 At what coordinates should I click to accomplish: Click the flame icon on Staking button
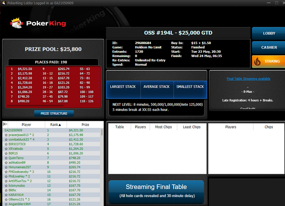coord(257,62)
